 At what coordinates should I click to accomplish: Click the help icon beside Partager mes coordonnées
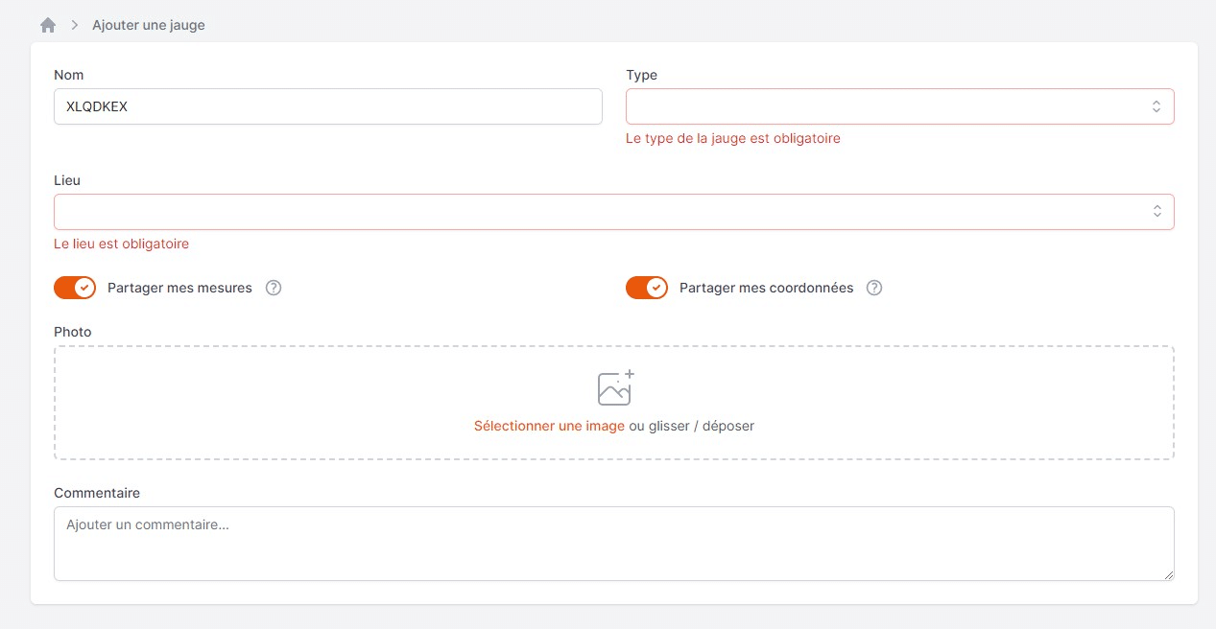[x=874, y=288]
